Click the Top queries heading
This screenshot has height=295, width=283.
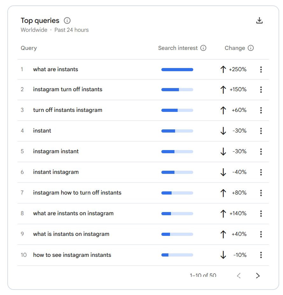40,21
